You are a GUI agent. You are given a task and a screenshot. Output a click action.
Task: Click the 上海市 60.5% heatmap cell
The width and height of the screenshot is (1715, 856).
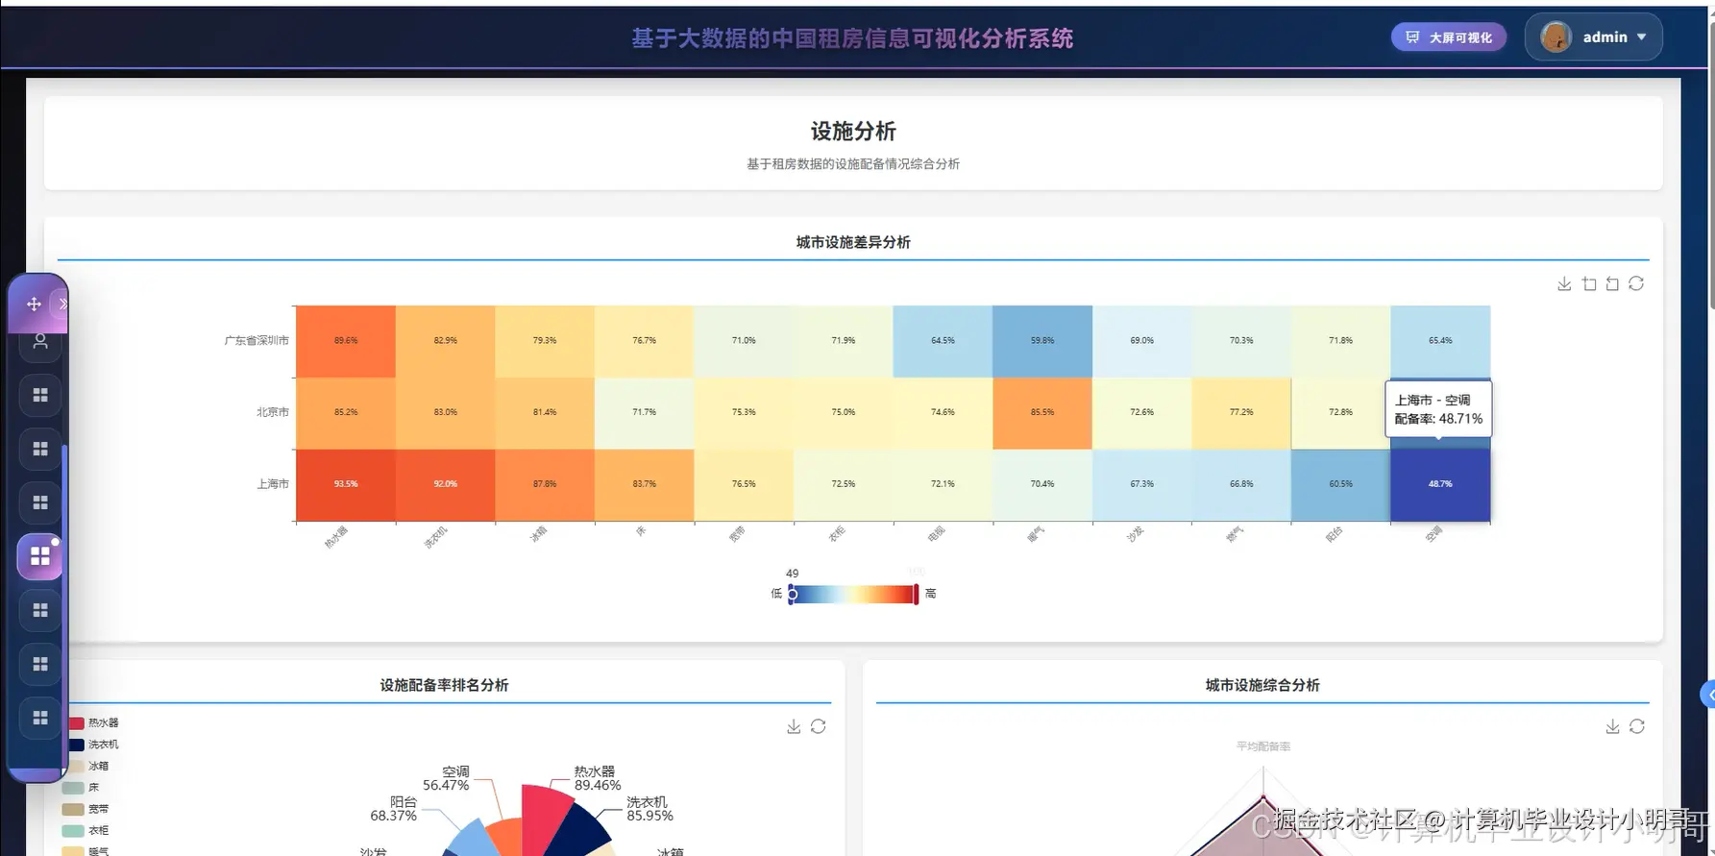point(1341,484)
